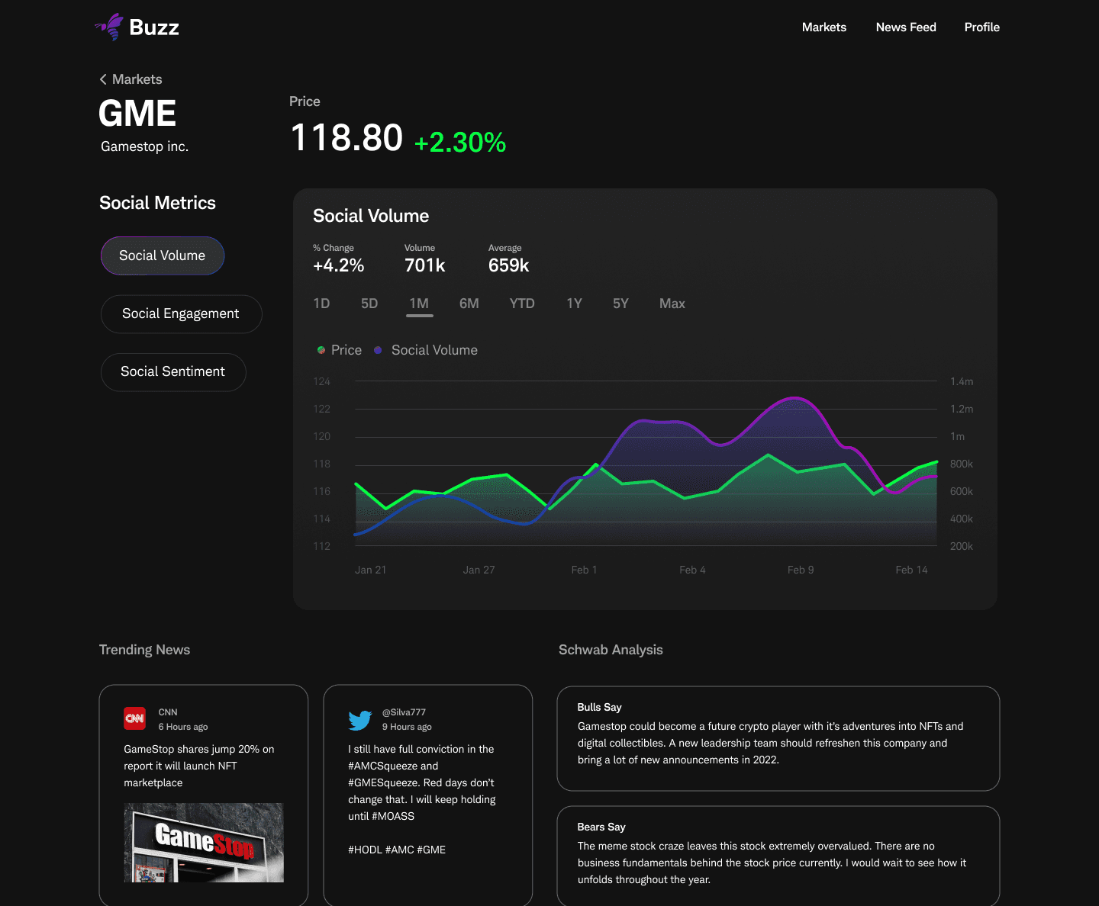The height and width of the screenshot is (906, 1099).
Task: Click the 118.80 price value
Action: 346,138
